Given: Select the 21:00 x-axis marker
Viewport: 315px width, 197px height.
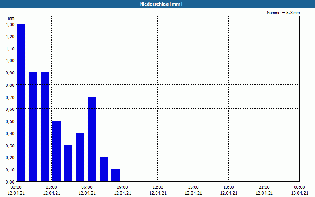Looking at the screenshot, I should (x=264, y=188).
